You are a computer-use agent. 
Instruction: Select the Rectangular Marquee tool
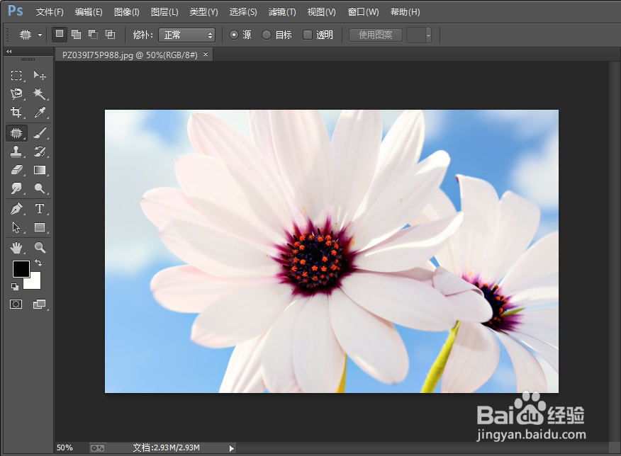click(x=16, y=75)
